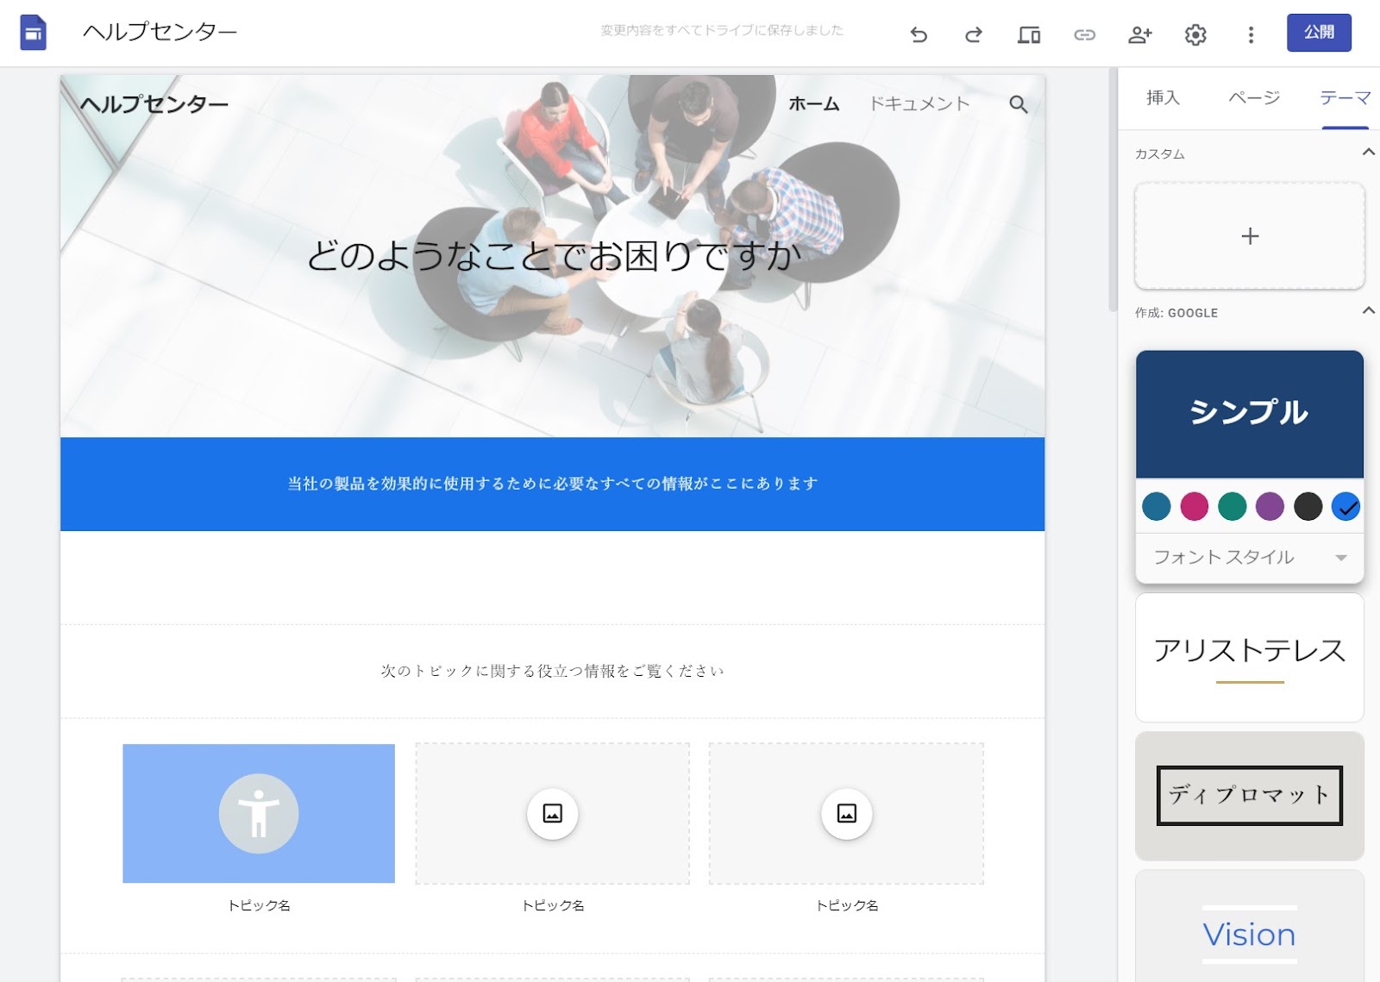
Task: Copy the site link
Action: [1085, 34]
